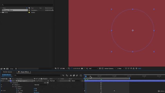
Task: Toggle Motion Blur switch in timeline header
Action: pos(77,75)
